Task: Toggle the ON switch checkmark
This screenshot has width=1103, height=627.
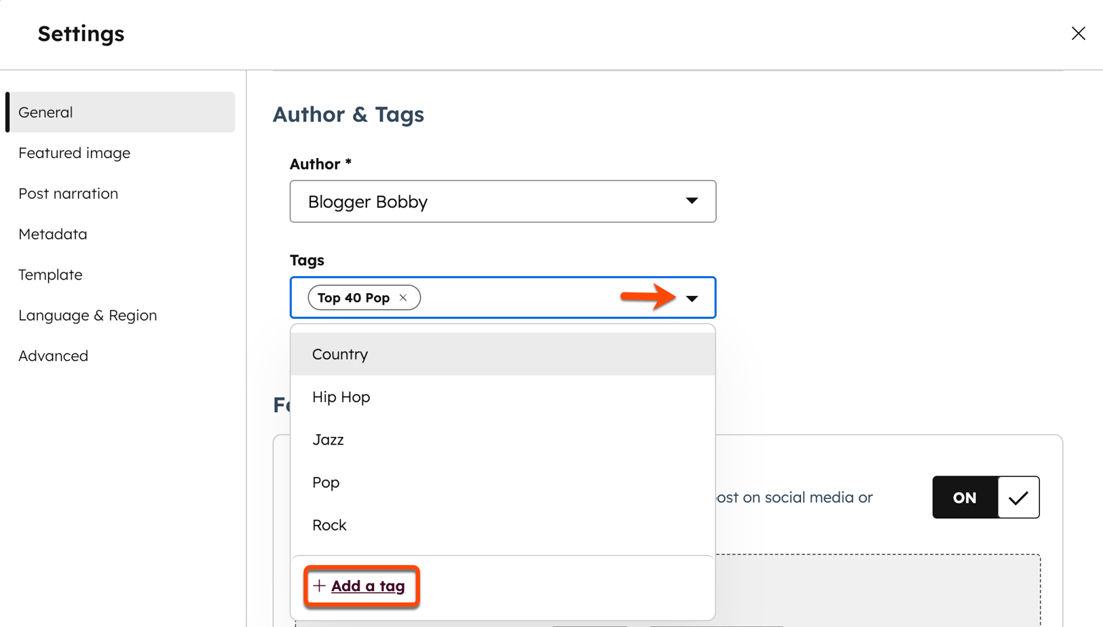Action: [1018, 497]
